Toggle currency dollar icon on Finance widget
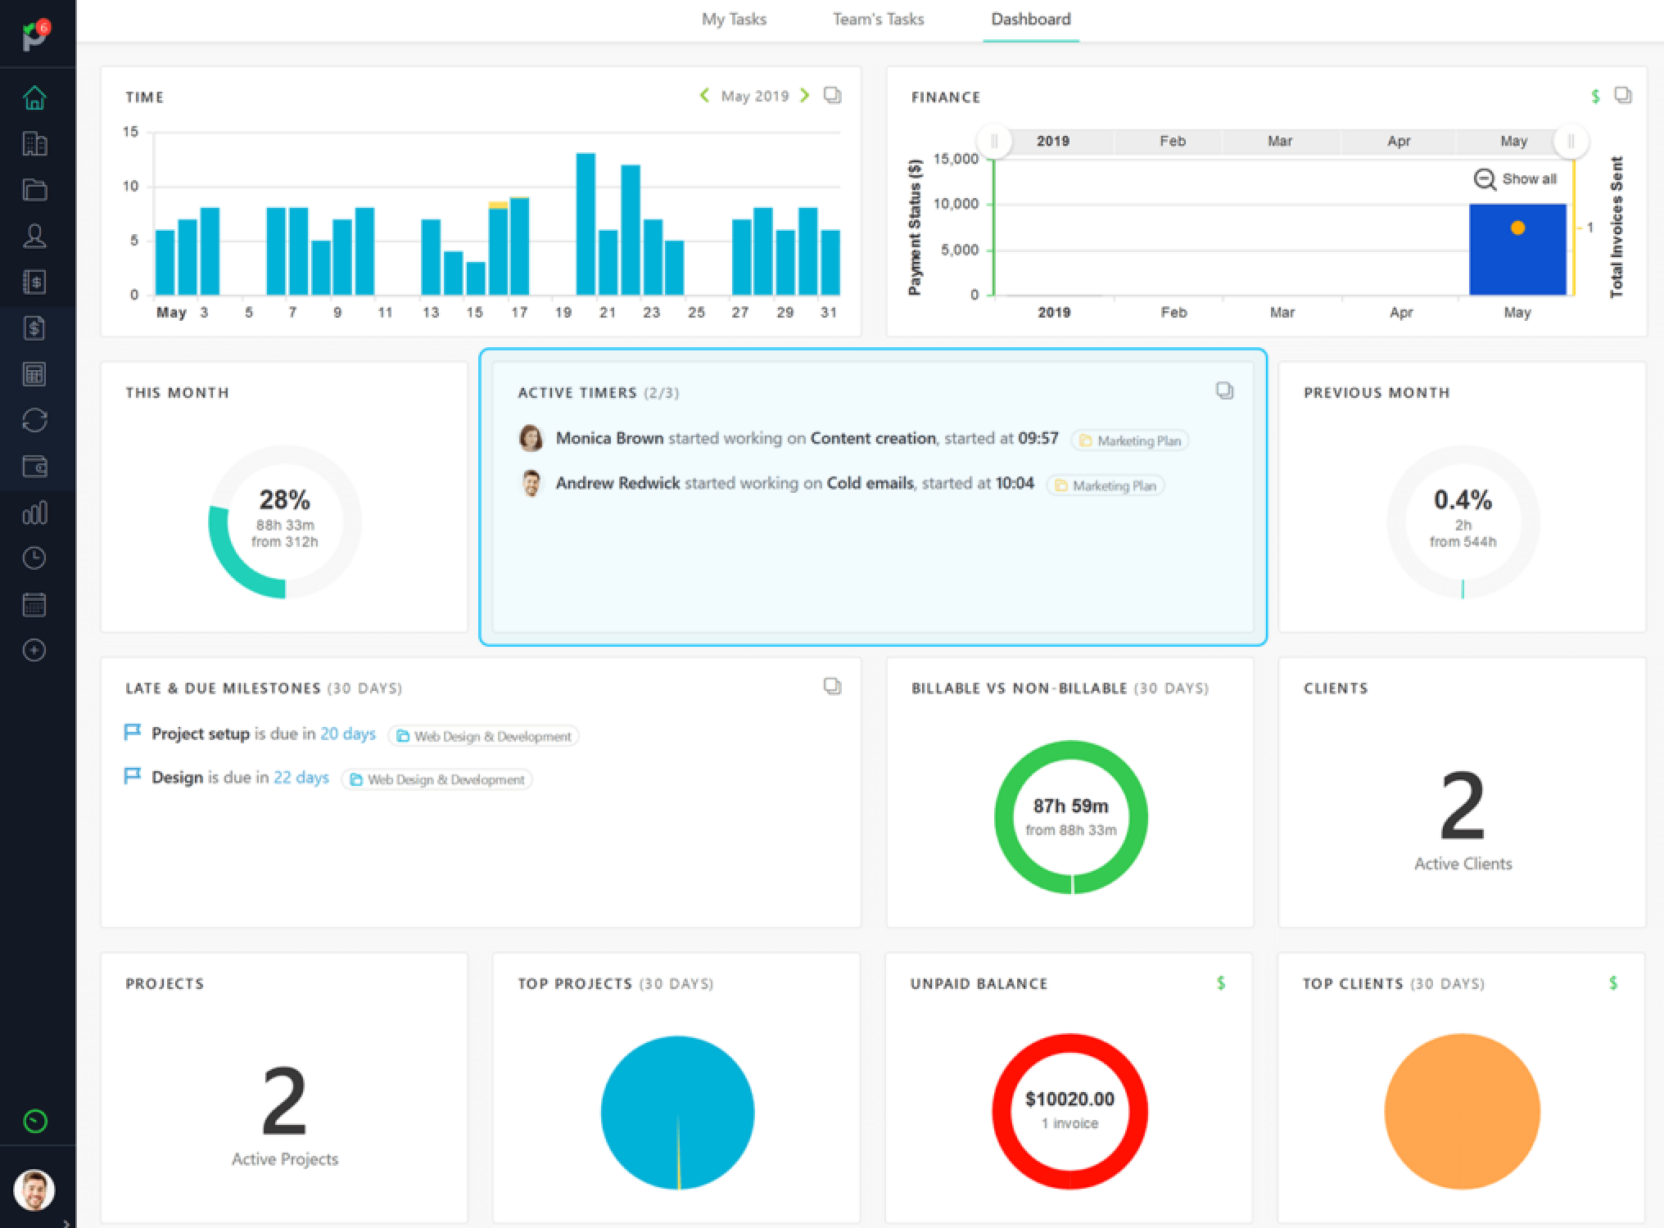 (x=1595, y=97)
